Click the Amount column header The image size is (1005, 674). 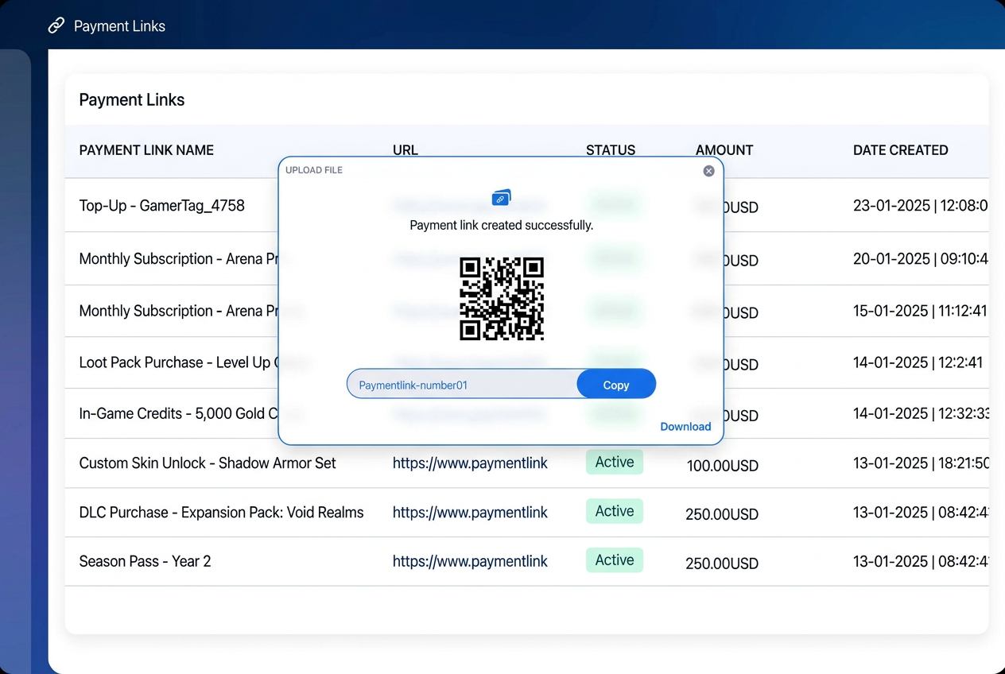724,150
